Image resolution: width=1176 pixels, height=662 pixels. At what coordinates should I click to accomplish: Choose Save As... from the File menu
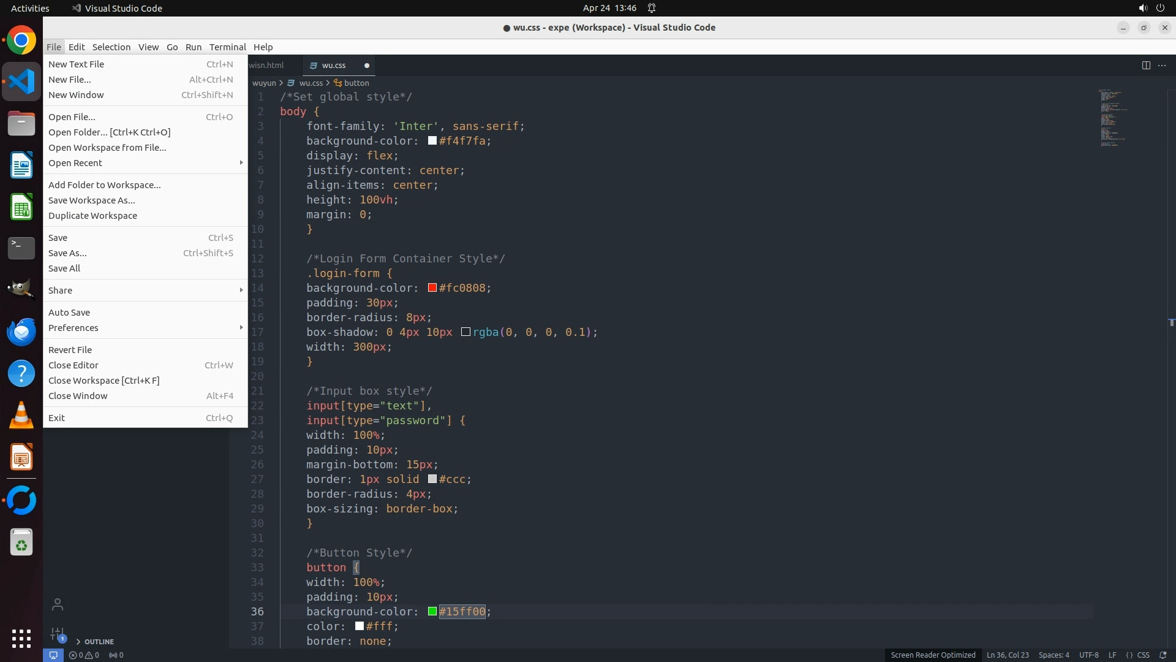pos(67,253)
